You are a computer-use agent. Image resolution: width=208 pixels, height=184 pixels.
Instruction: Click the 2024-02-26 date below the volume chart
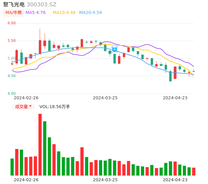(26, 180)
